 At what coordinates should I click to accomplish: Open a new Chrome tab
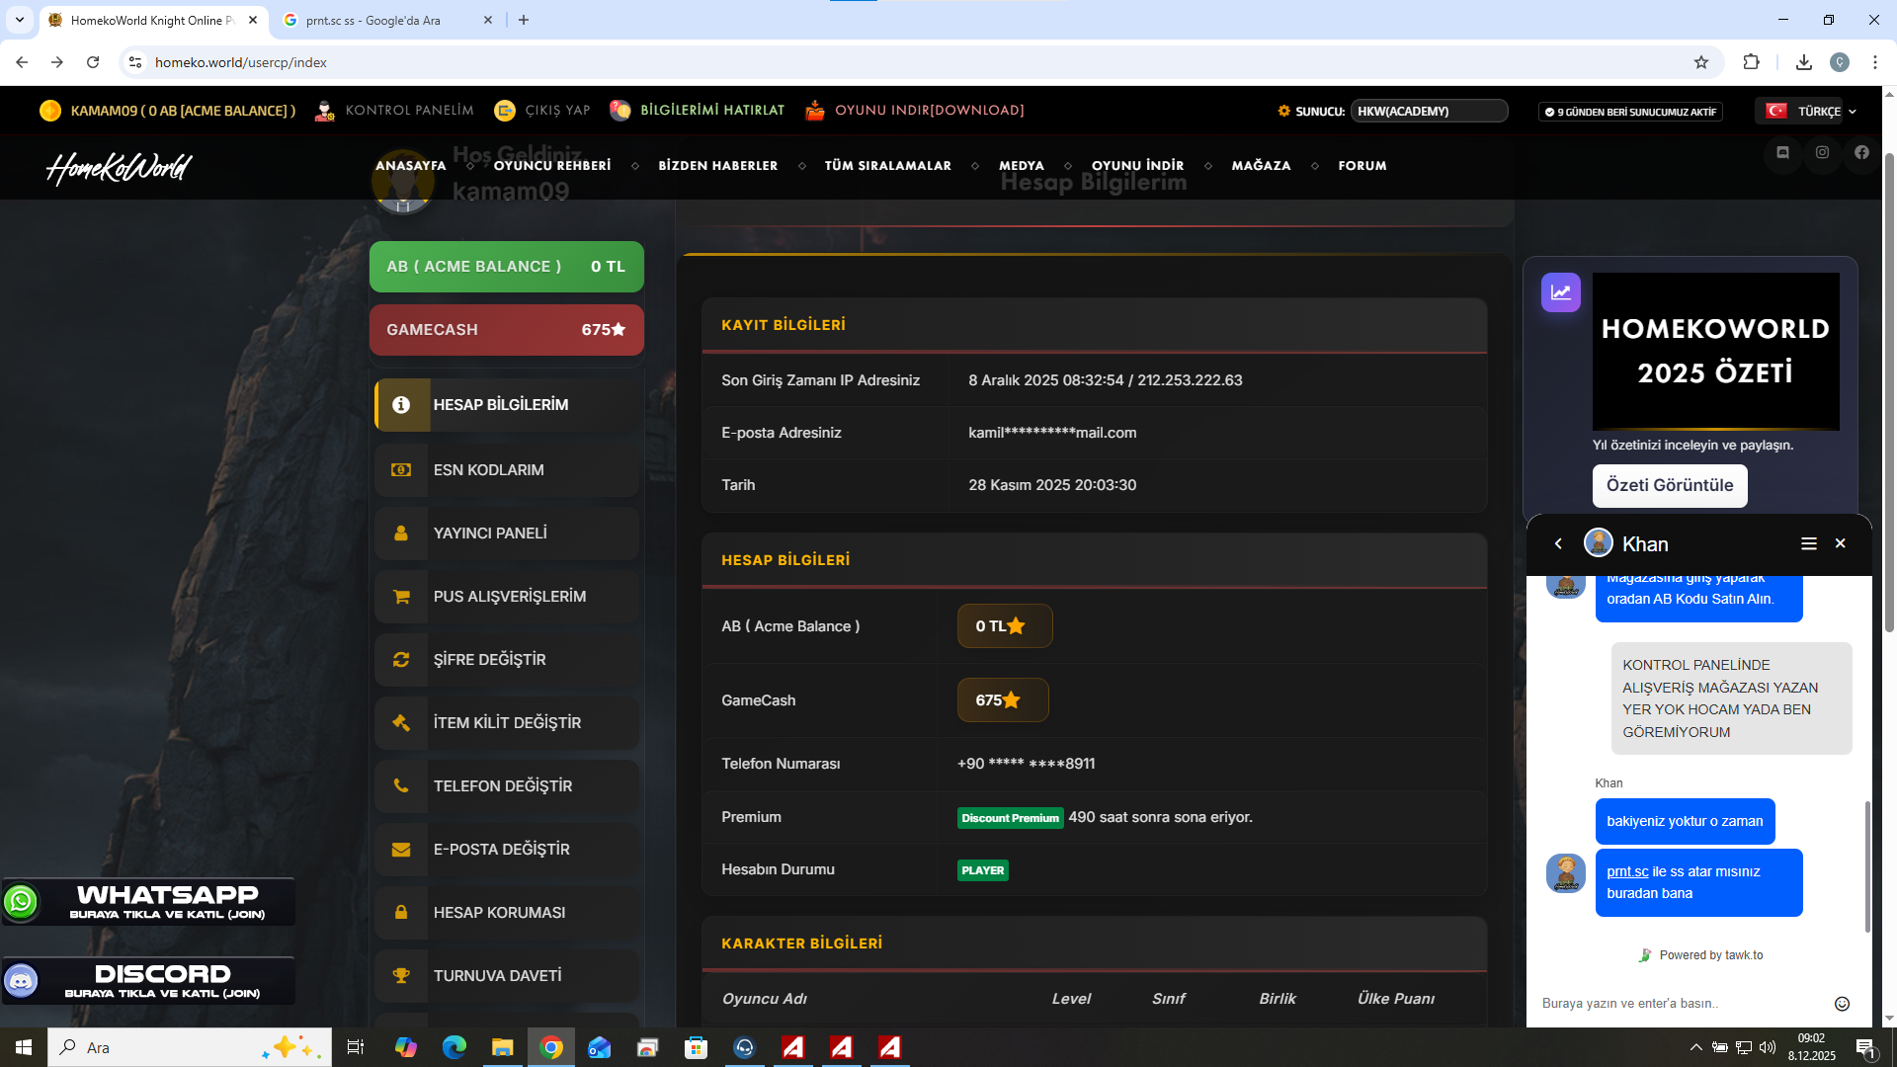point(524,20)
